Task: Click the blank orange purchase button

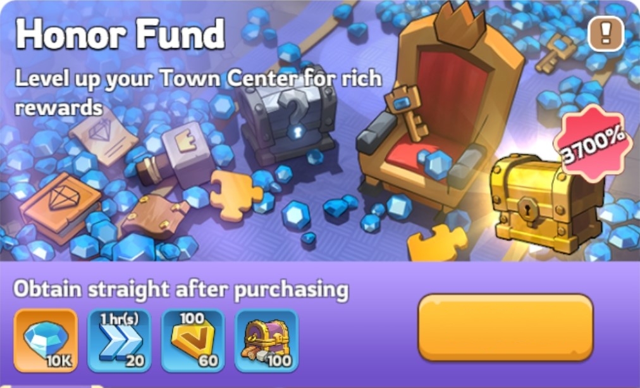Action: [506, 328]
